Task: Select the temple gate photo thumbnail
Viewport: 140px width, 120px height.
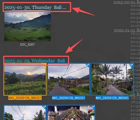Action: (71, 113)
